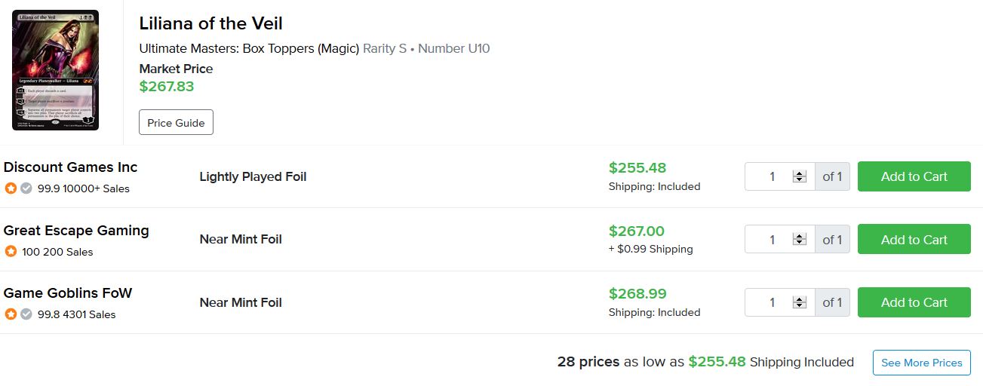Image resolution: width=983 pixels, height=386 pixels.
Task: Open the Liliana of the Veil card image
Action: point(55,70)
